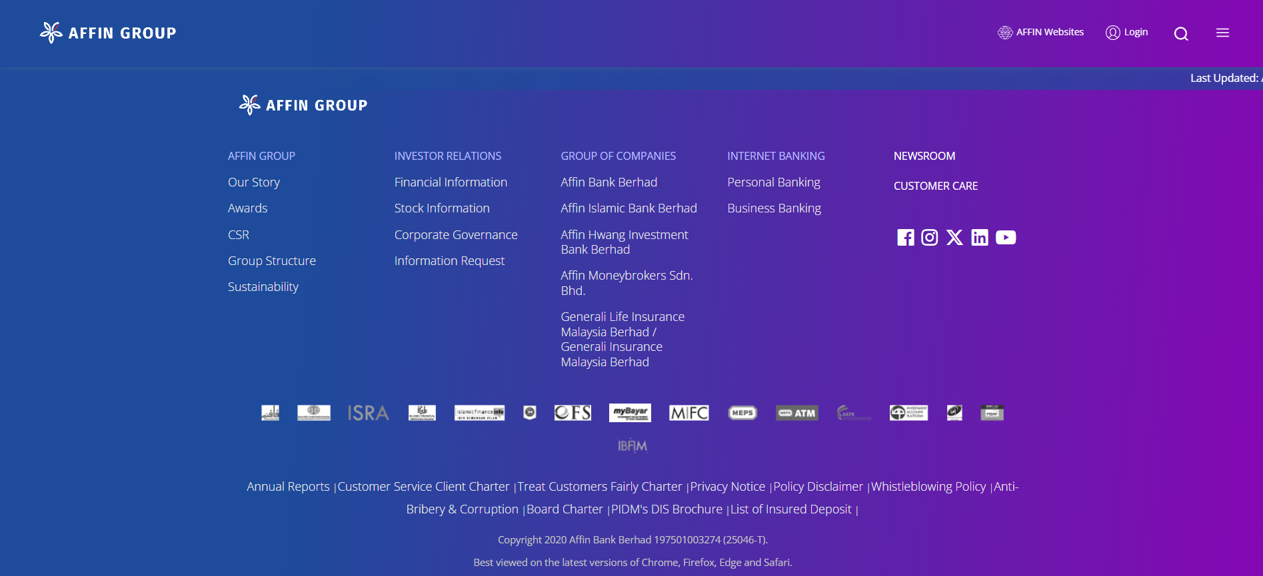
Task: Open Financial Information
Action: coord(451,182)
